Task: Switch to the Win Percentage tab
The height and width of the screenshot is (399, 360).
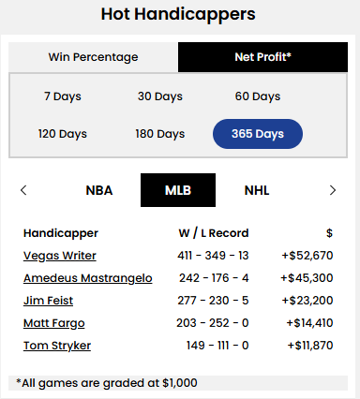Action: coord(93,57)
